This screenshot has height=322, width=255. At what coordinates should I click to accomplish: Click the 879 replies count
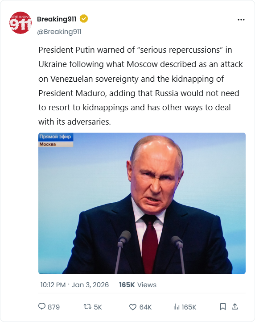[53, 307]
